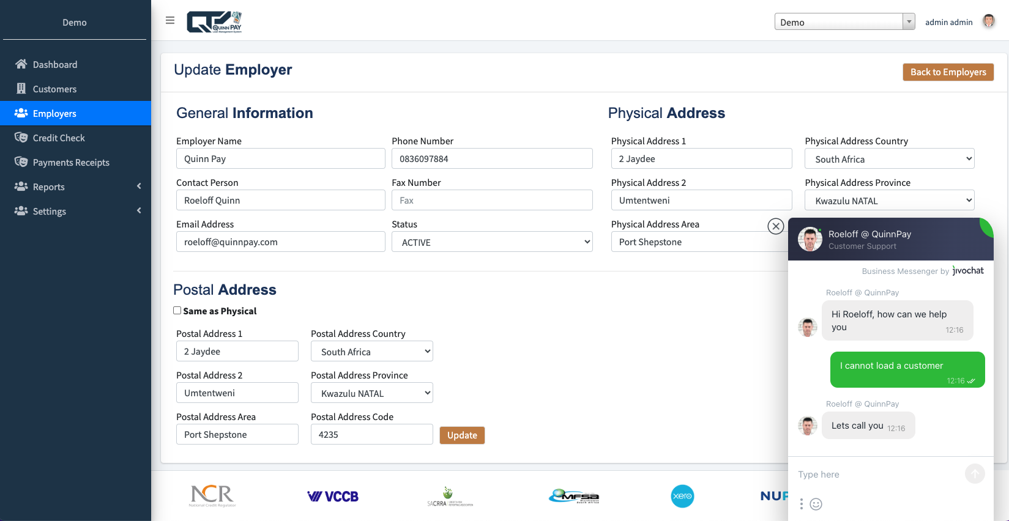The height and width of the screenshot is (521, 1009).
Task: Click the orange Update button
Action: [462, 435]
